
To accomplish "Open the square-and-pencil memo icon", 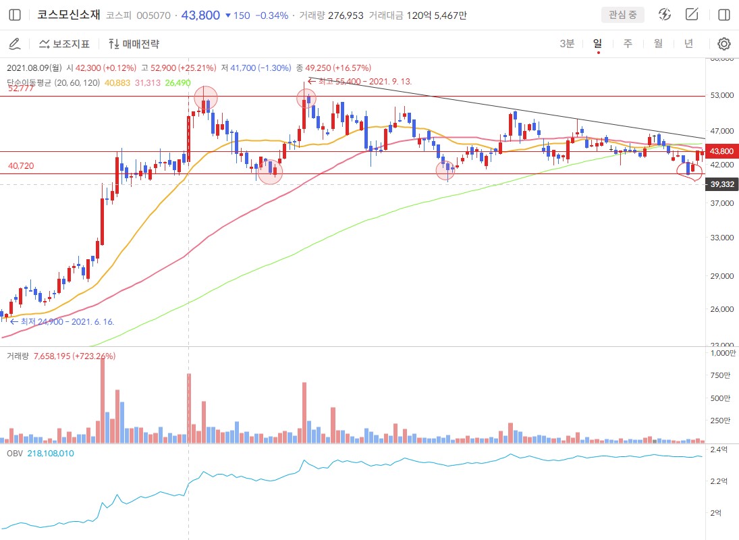I will [692, 15].
